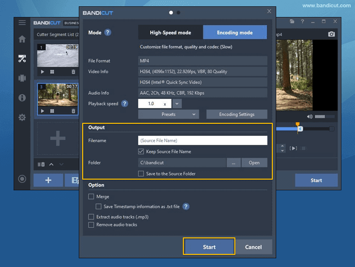Select the segment 1 snow thumbnail
The height and width of the screenshot is (267, 355).
(58, 55)
